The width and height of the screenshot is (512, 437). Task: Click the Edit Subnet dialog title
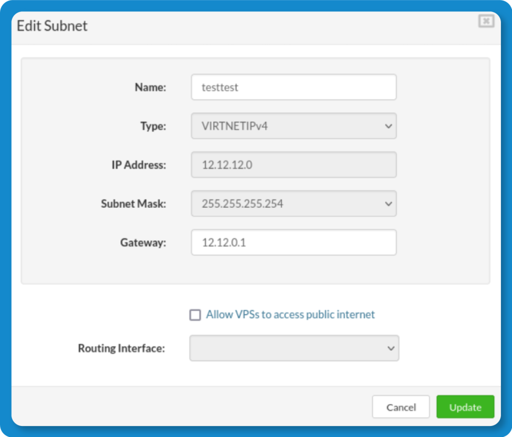click(52, 25)
